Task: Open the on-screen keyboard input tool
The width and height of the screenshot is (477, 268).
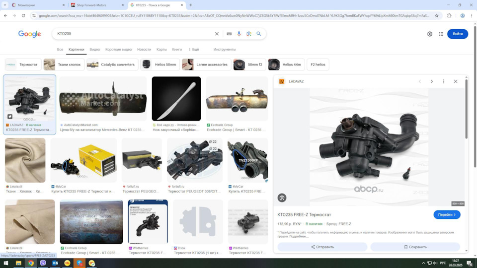Action: coord(229,34)
